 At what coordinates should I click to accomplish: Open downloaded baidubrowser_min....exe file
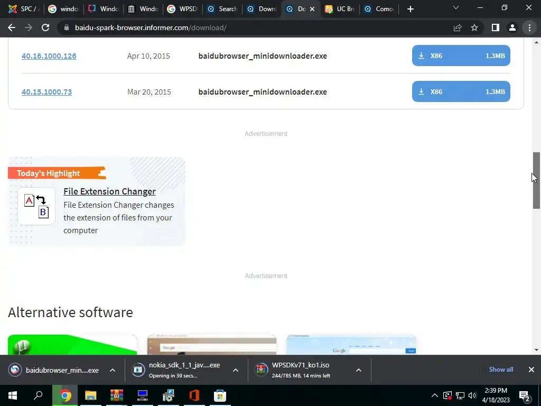coord(53,370)
